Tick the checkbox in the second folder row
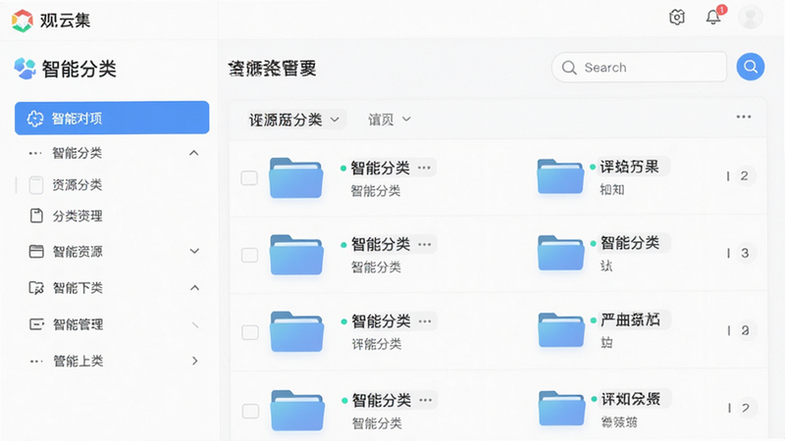Viewport: 785px width, 441px height. 250,255
